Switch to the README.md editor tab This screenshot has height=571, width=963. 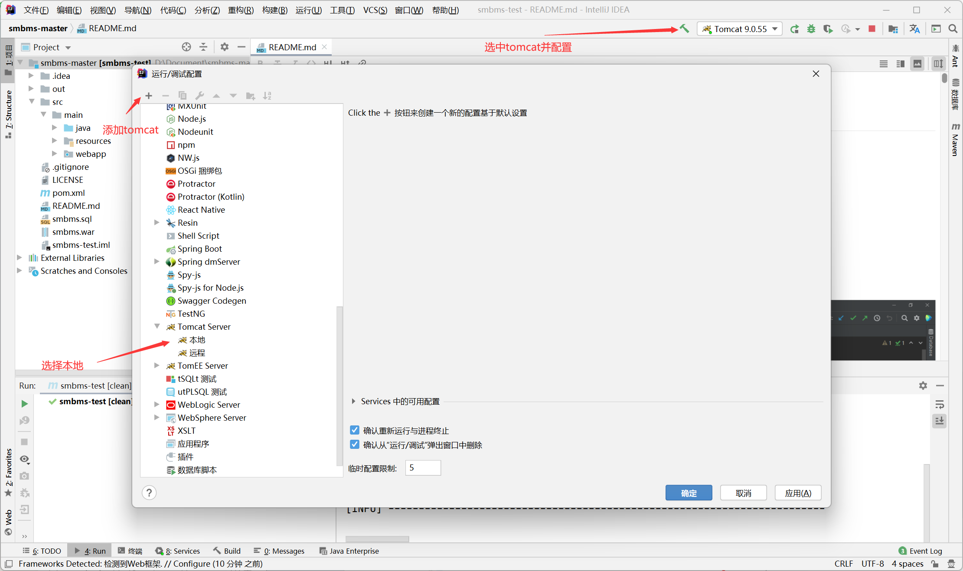click(x=292, y=47)
